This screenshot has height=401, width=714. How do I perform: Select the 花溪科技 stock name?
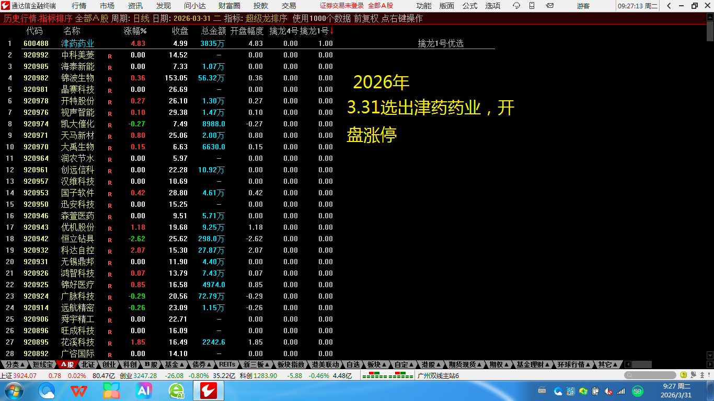tap(78, 342)
